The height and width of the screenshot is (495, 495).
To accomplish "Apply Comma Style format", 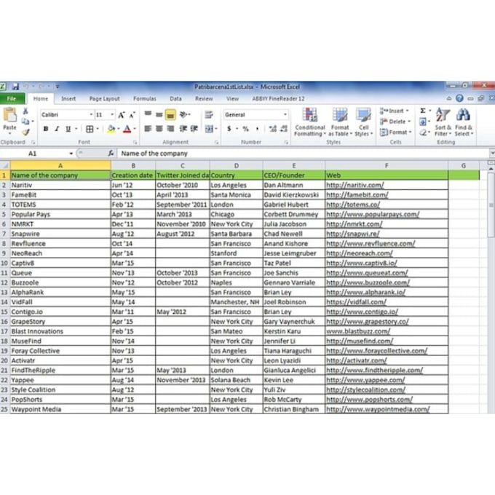I will (257, 129).
